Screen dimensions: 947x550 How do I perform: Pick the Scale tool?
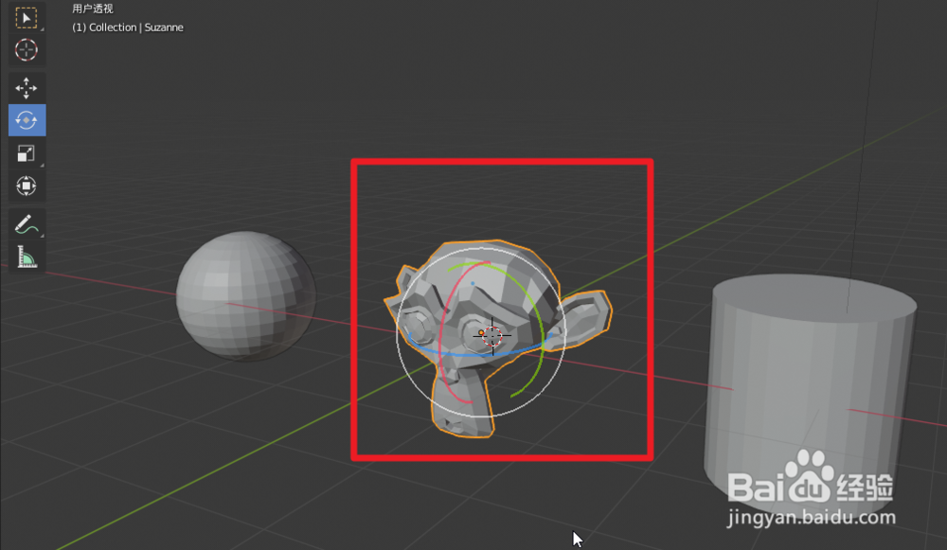point(26,153)
